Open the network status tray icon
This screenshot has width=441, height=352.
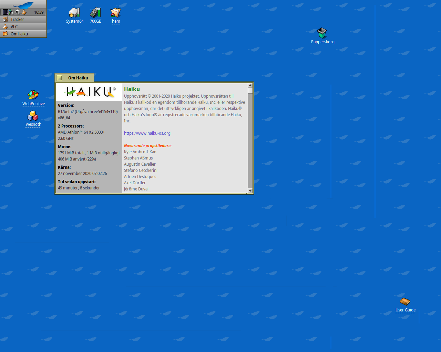click(x=11, y=12)
